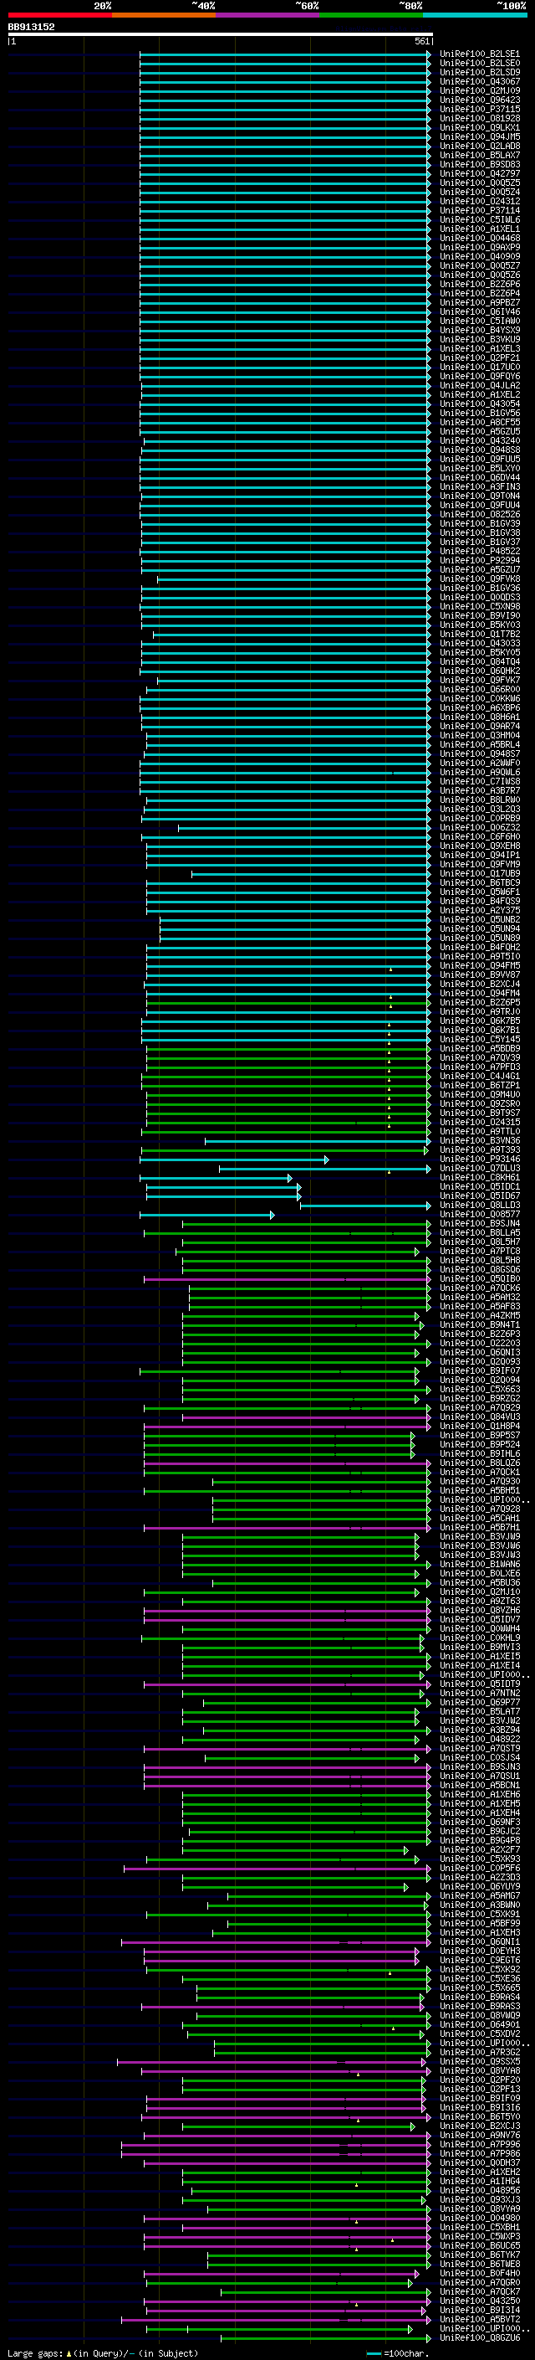The width and height of the screenshot is (535, 2360).
Task: Select hit label UniRef100_C5X663
Action: tap(480, 1389)
